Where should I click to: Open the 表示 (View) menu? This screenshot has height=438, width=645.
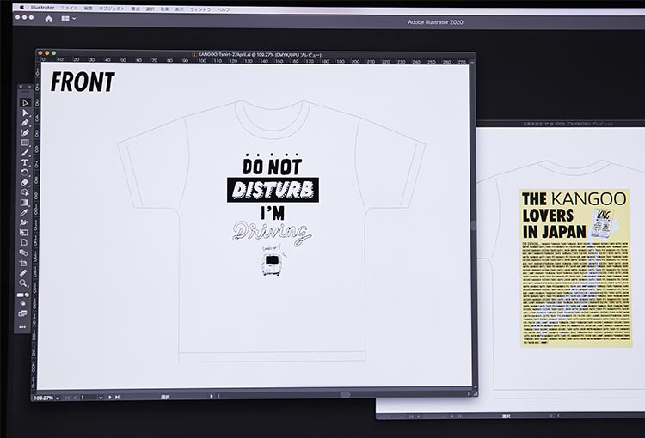[180, 9]
